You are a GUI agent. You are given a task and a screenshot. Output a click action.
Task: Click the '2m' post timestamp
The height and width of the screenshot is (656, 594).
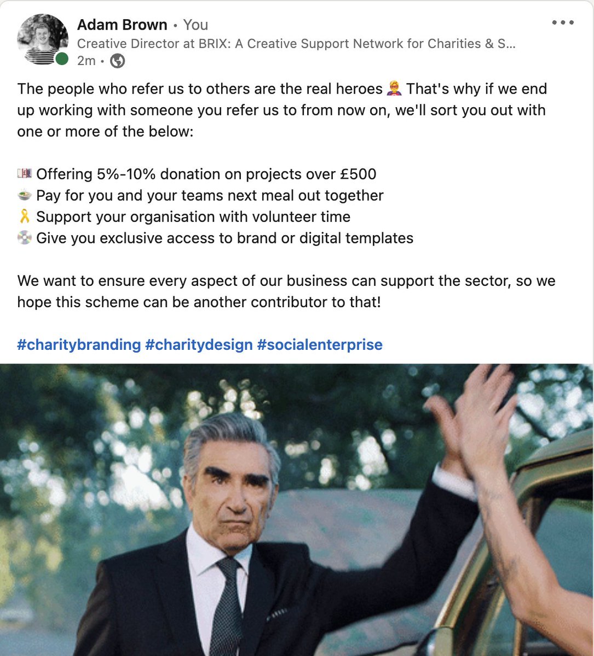(x=86, y=61)
